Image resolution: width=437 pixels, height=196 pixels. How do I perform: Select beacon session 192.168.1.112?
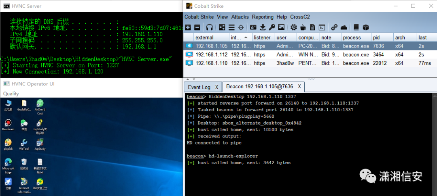(310, 55)
